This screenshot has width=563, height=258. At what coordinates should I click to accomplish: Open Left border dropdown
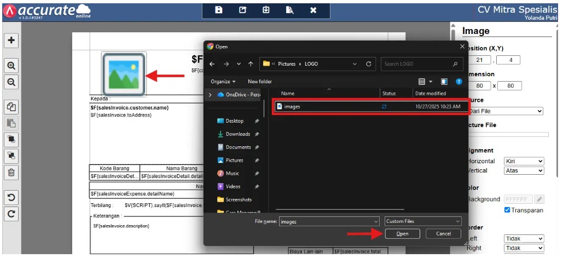click(524, 239)
